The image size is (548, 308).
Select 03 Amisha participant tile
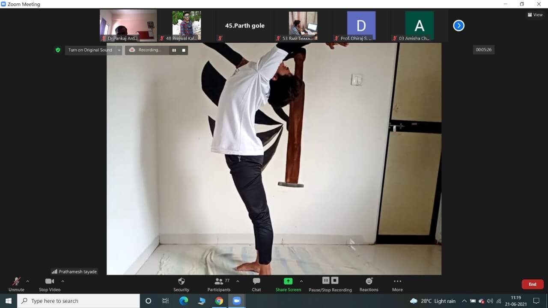tap(420, 26)
